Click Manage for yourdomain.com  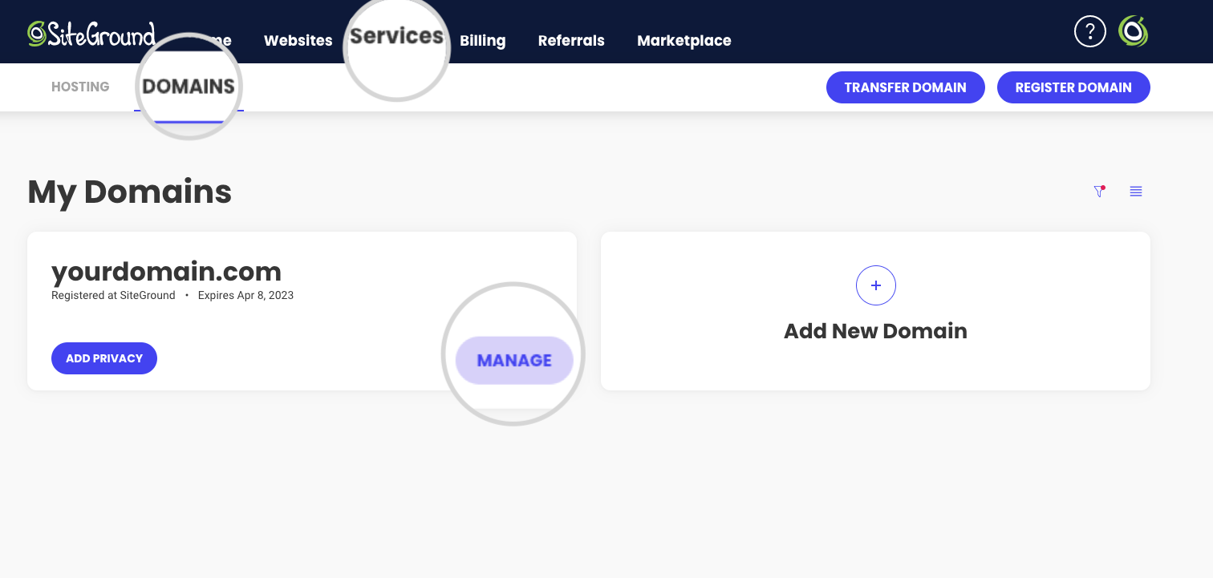point(514,360)
